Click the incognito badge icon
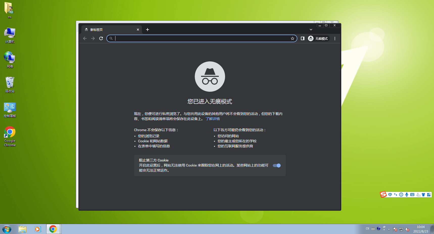 click(310, 38)
